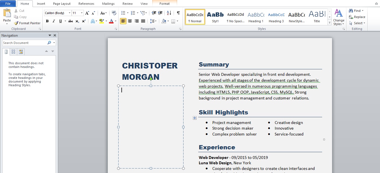Select the Sort tool in Paragraph group
Screen dimensions: 380x173
click(169, 12)
